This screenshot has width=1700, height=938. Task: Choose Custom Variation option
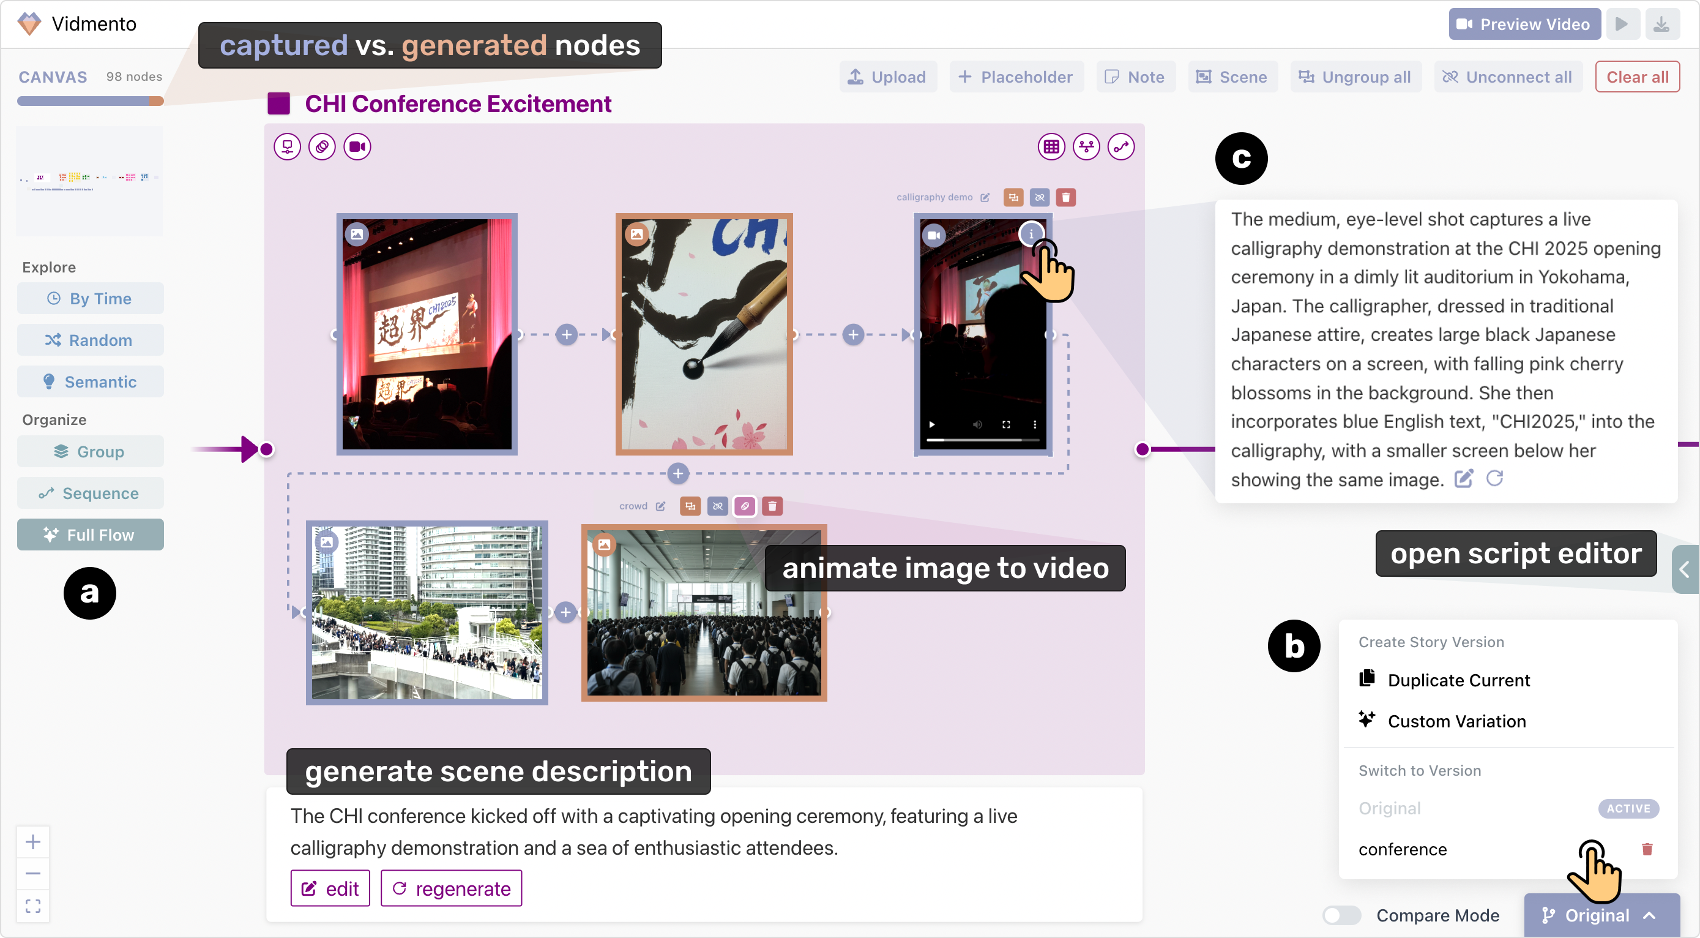[x=1456, y=721]
